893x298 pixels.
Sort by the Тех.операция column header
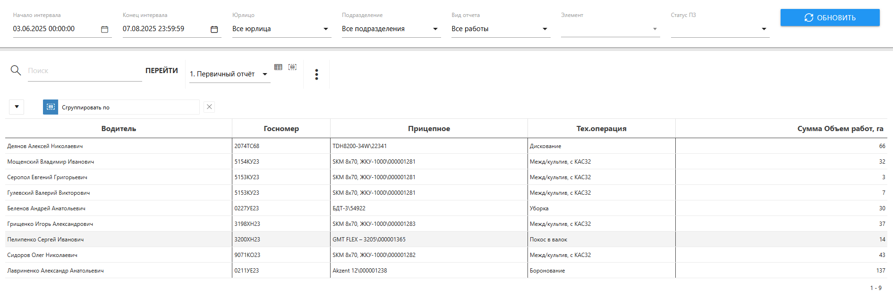coord(601,129)
